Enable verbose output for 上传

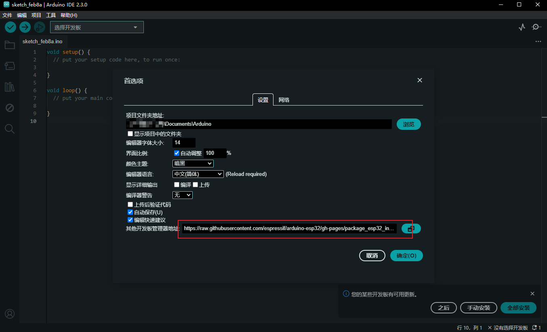coord(195,184)
